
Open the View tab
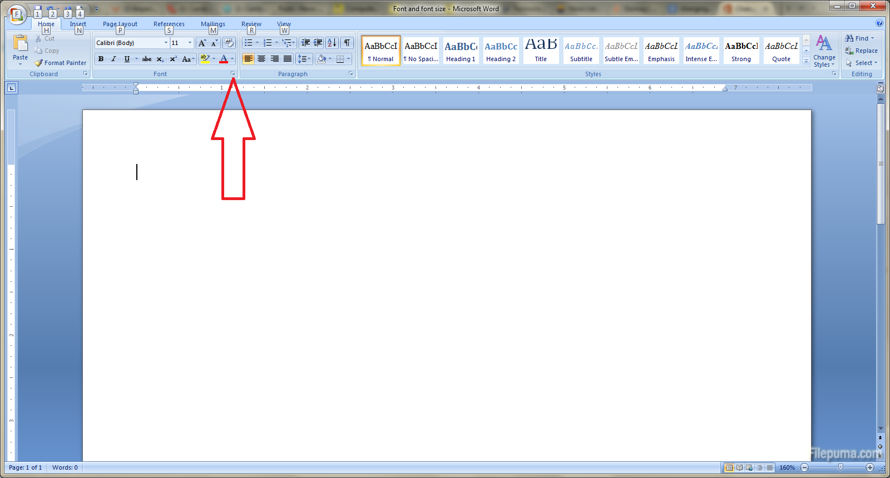(x=284, y=24)
